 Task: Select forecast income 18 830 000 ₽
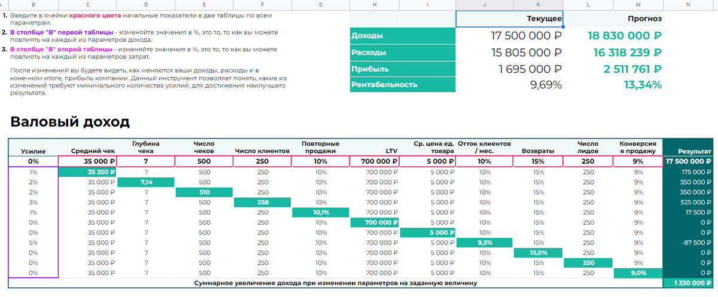click(614, 35)
